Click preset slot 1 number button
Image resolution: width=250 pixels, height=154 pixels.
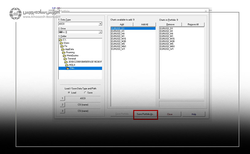click(x=62, y=98)
